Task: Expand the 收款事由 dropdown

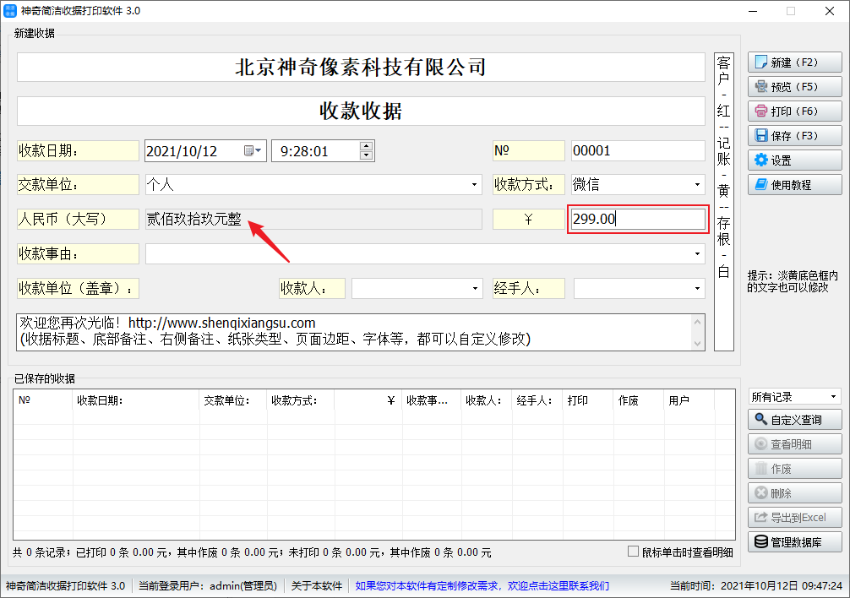Action: (x=697, y=253)
